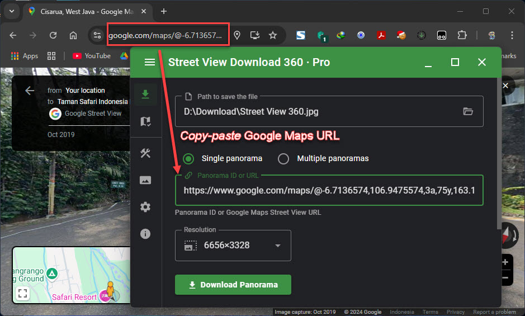Viewport: 525px width, 316px height.
Task: Browse for save folder icon
Action: [468, 111]
